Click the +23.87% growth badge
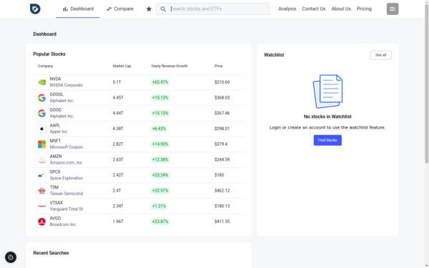Screen dimensions: 429x268 pyautogui.click(x=160, y=222)
